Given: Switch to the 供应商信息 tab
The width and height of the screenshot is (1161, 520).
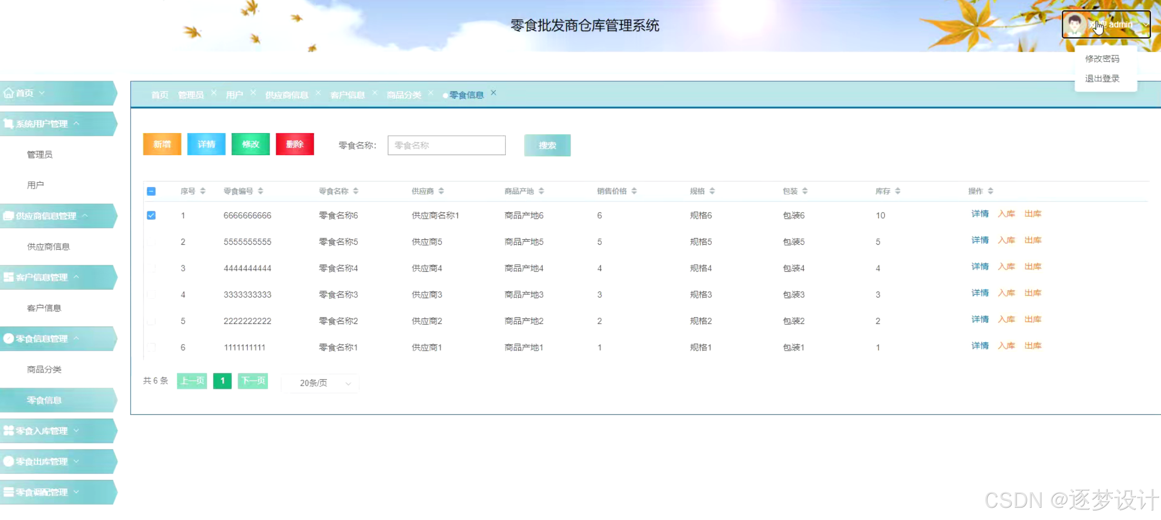Looking at the screenshot, I should 287,95.
